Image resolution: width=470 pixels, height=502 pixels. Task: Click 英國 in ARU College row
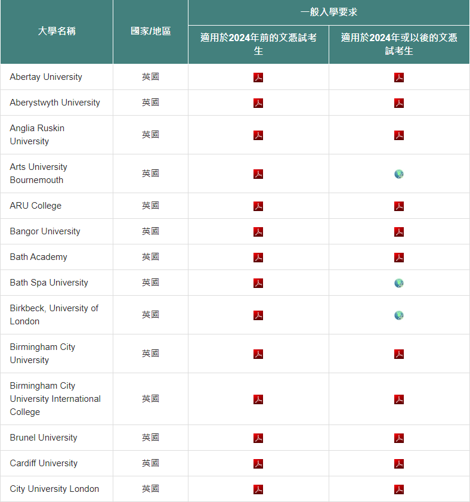pyautogui.click(x=150, y=206)
